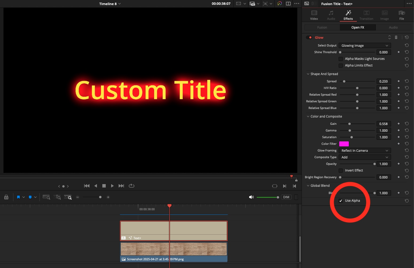
Task: Switch to the Fusion effects sub-tab
Action: [x=322, y=28]
